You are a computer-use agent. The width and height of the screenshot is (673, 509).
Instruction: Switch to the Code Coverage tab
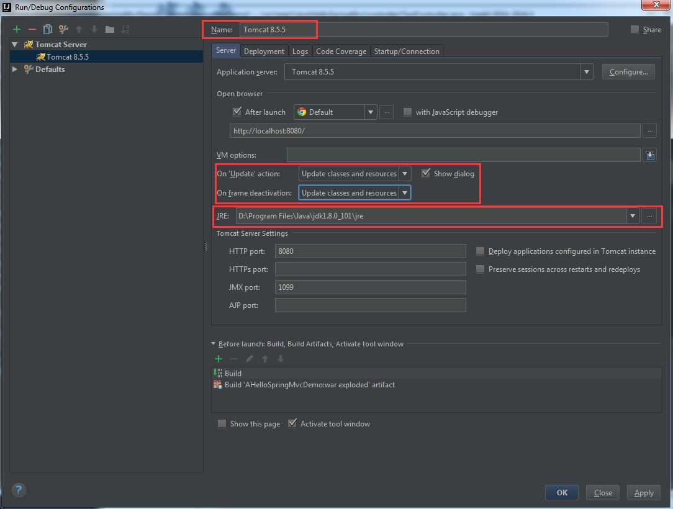click(x=341, y=51)
